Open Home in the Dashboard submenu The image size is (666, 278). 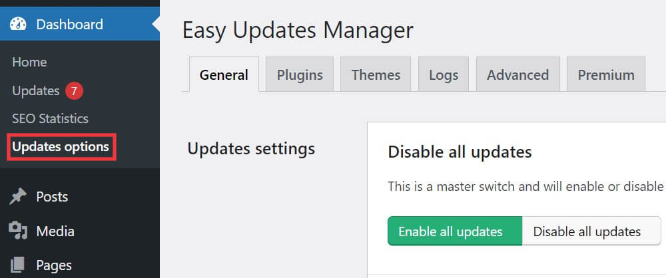pos(29,62)
